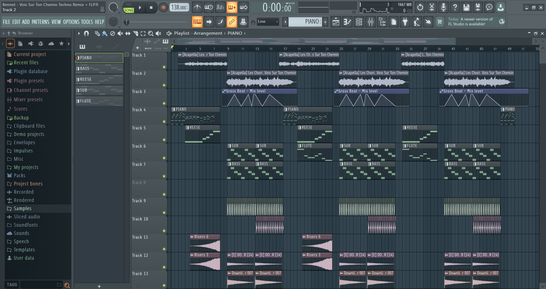This screenshot has height=289, width=546.
Task: Mute Track 9 with its green light
Action: point(164,213)
